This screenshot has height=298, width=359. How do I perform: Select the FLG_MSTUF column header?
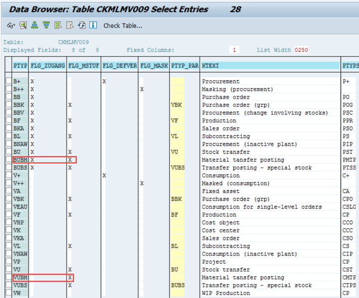click(x=84, y=65)
